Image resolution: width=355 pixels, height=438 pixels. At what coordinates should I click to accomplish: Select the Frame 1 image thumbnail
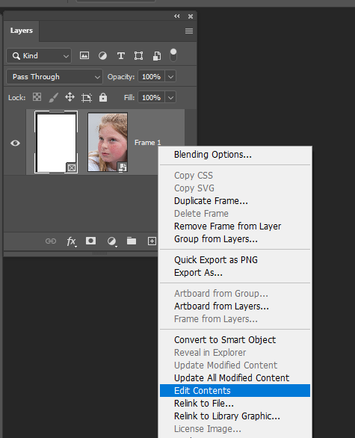point(108,142)
